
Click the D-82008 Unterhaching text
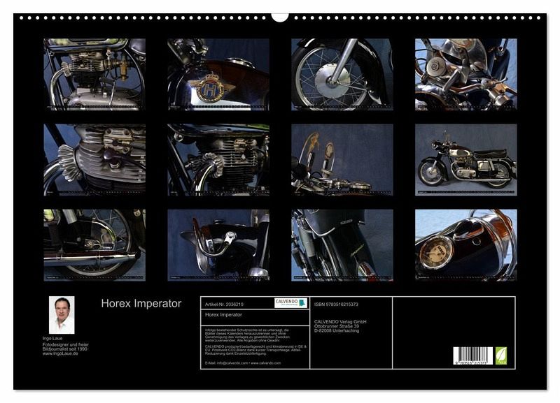tap(337, 330)
